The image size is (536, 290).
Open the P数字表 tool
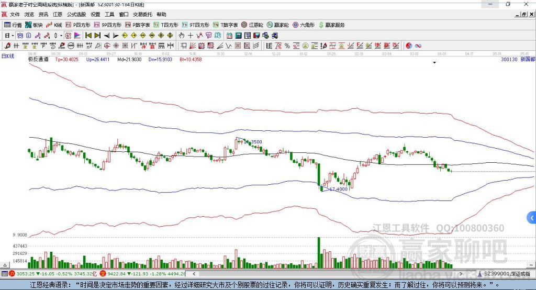point(138,25)
